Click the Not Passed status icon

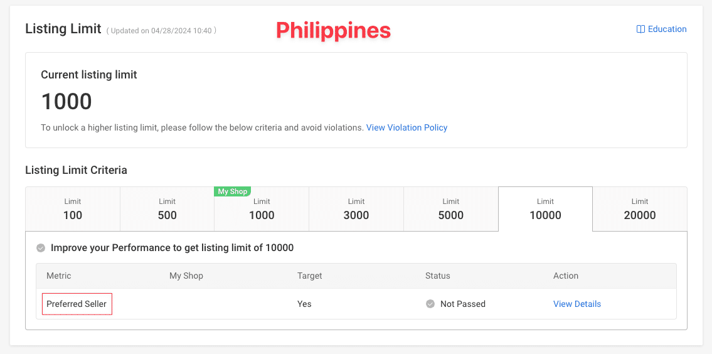tap(430, 304)
